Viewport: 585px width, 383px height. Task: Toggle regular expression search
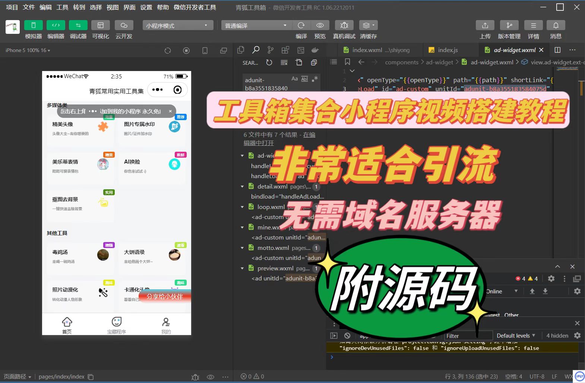315,79
